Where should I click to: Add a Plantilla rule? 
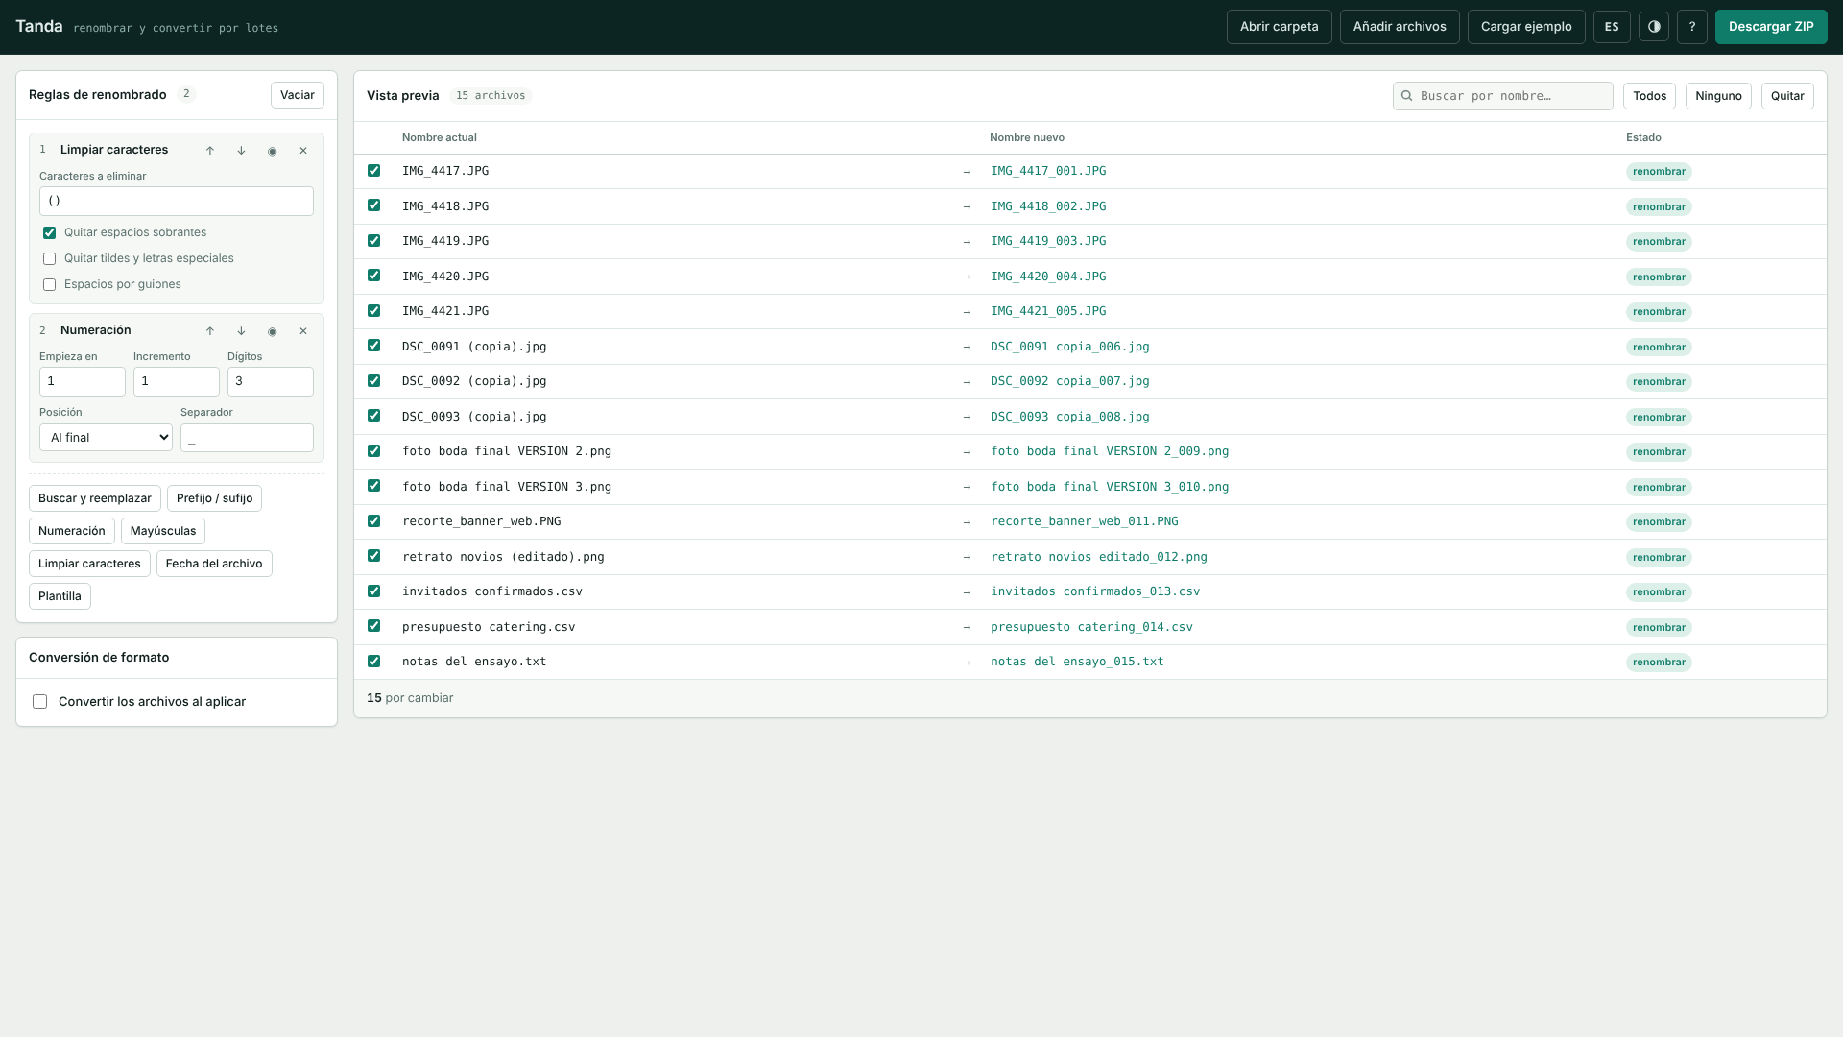pyautogui.click(x=60, y=596)
